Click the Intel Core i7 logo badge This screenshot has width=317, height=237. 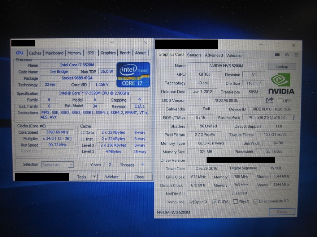click(133, 75)
